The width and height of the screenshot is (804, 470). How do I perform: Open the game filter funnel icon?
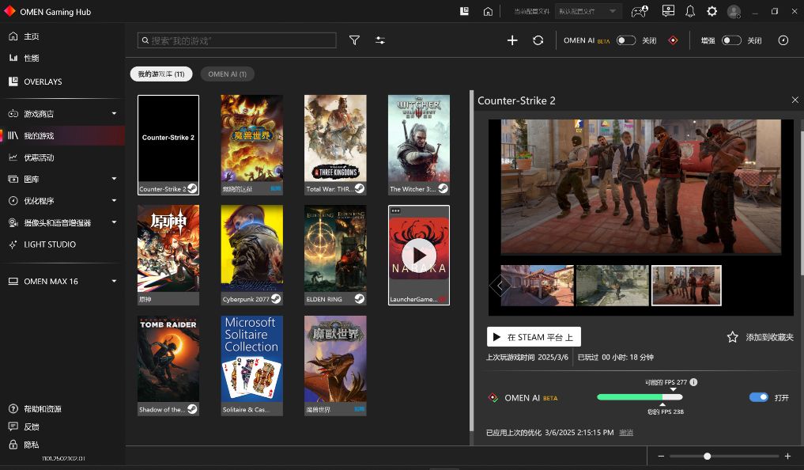pos(354,40)
